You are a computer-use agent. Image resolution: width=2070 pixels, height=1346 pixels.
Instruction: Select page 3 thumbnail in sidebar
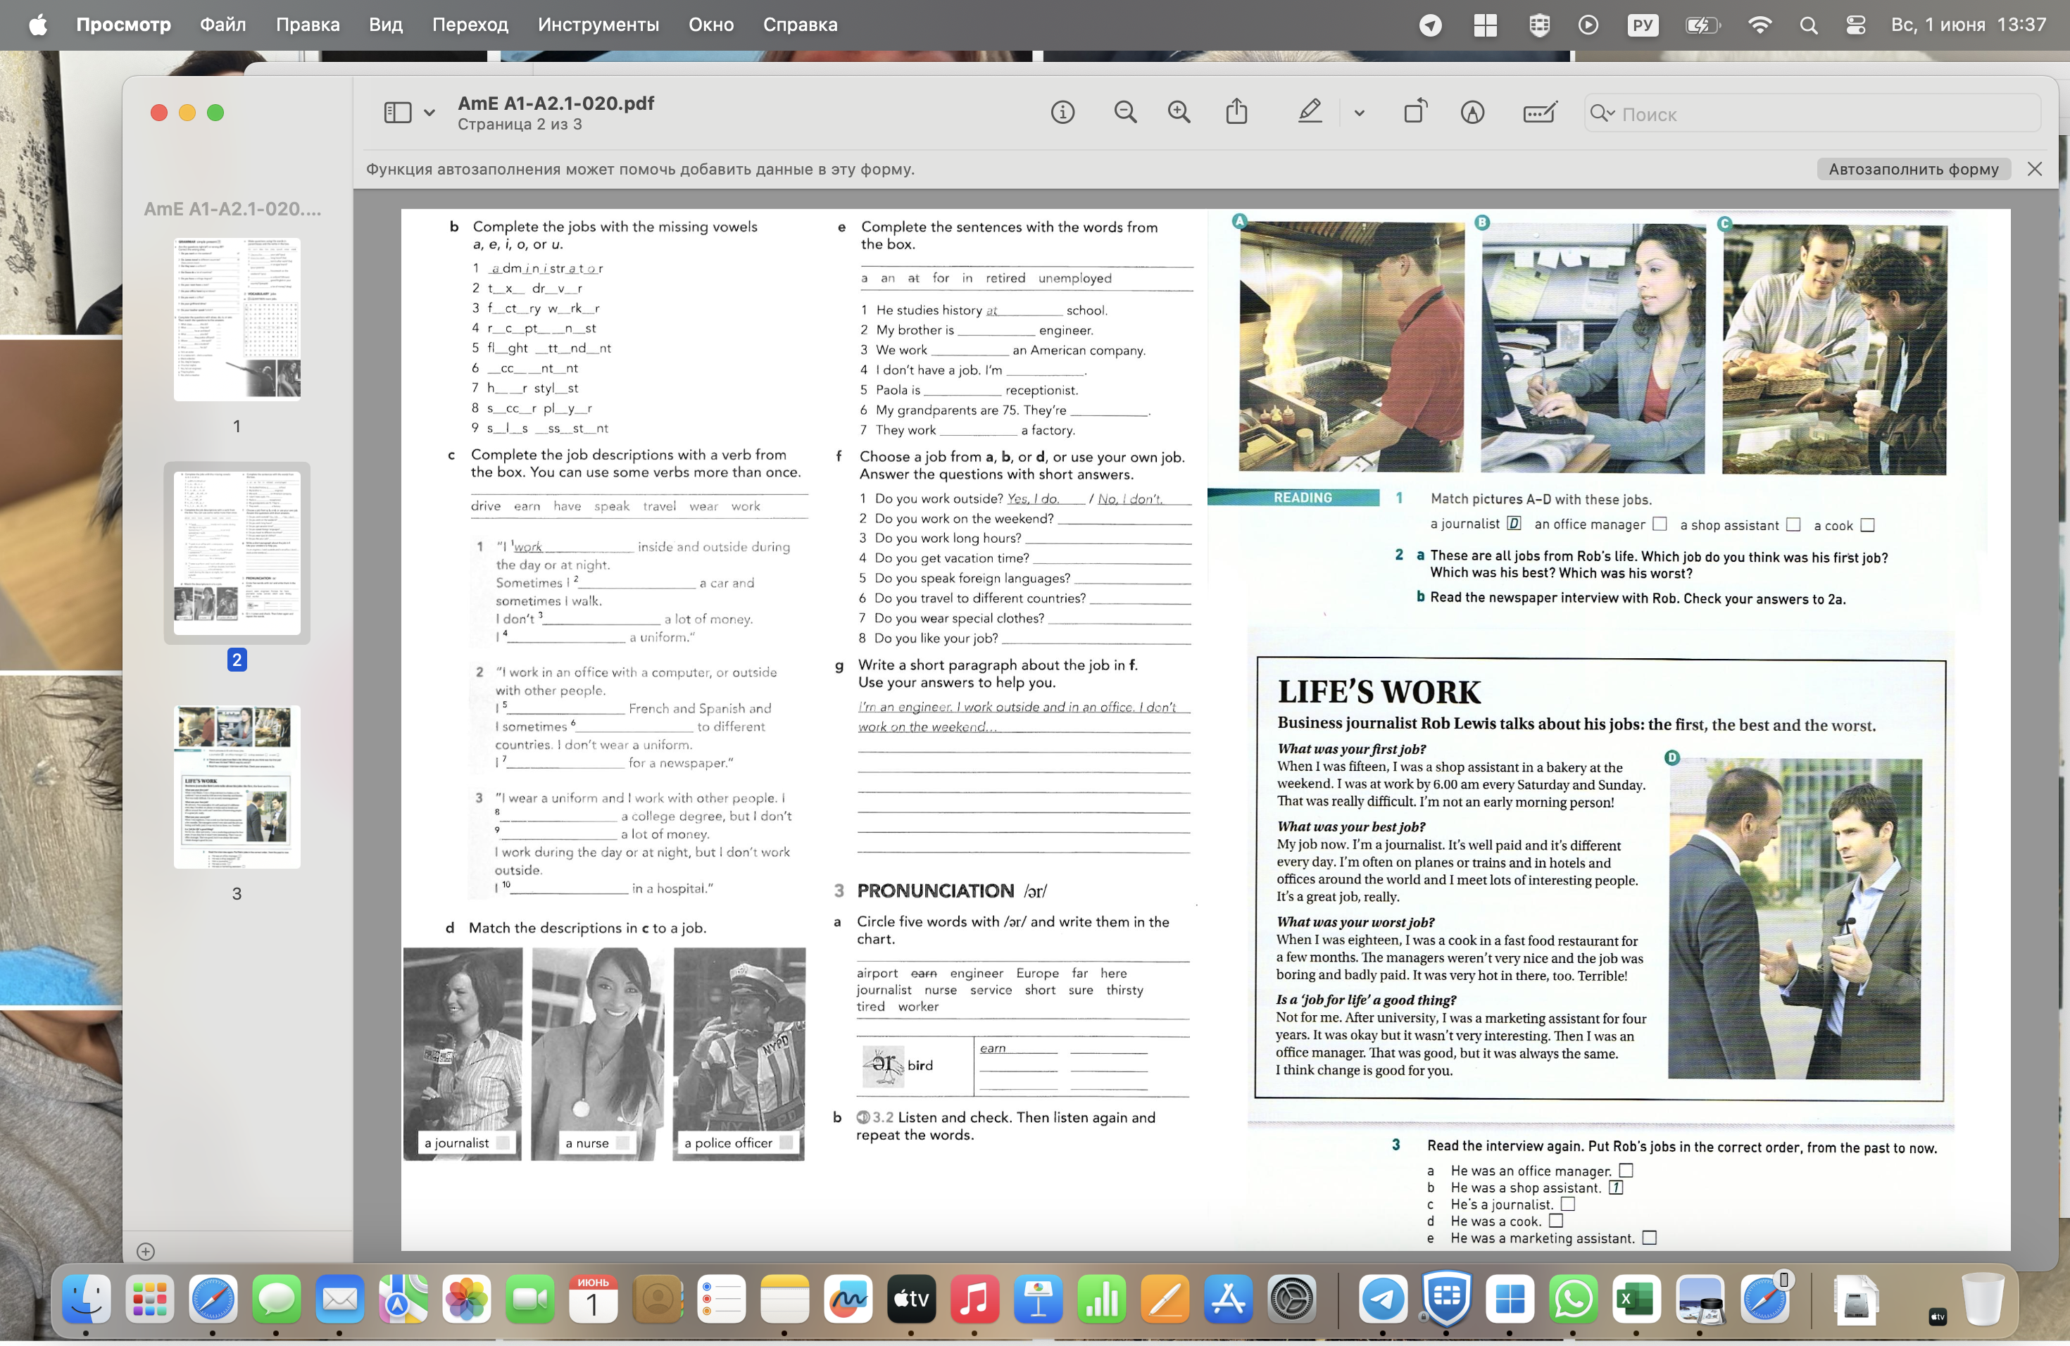pyautogui.click(x=237, y=786)
